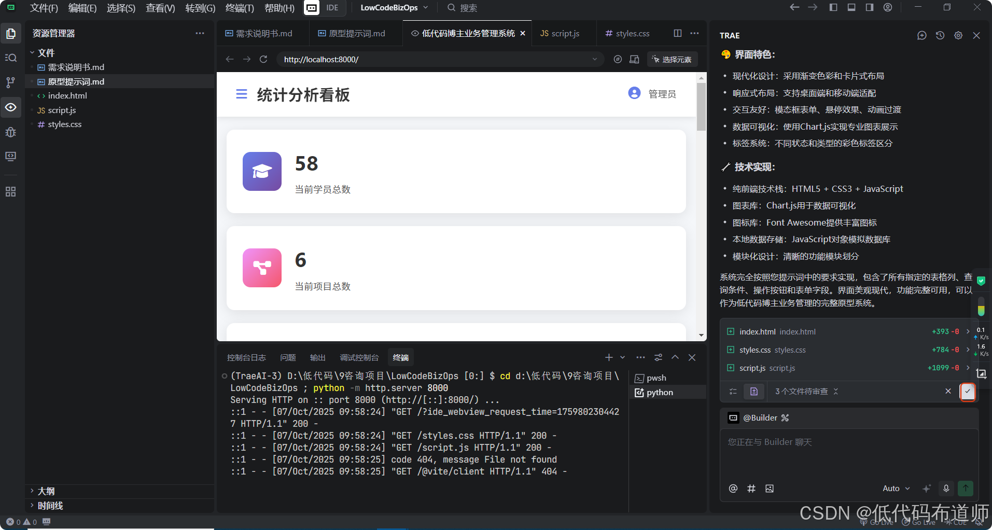Accept all changes with checkmark button
Image resolution: width=992 pixels, height=530 pixels.
tap(968, 391)
